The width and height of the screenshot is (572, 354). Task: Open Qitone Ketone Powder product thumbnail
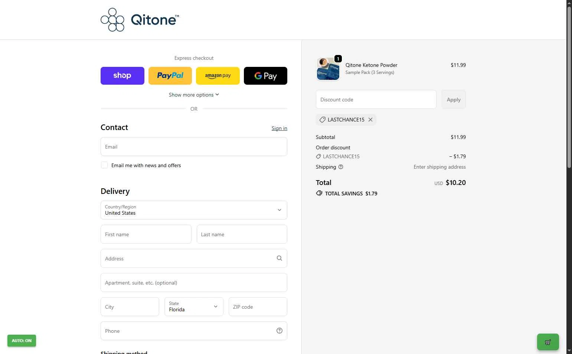[x=328, y=69]
